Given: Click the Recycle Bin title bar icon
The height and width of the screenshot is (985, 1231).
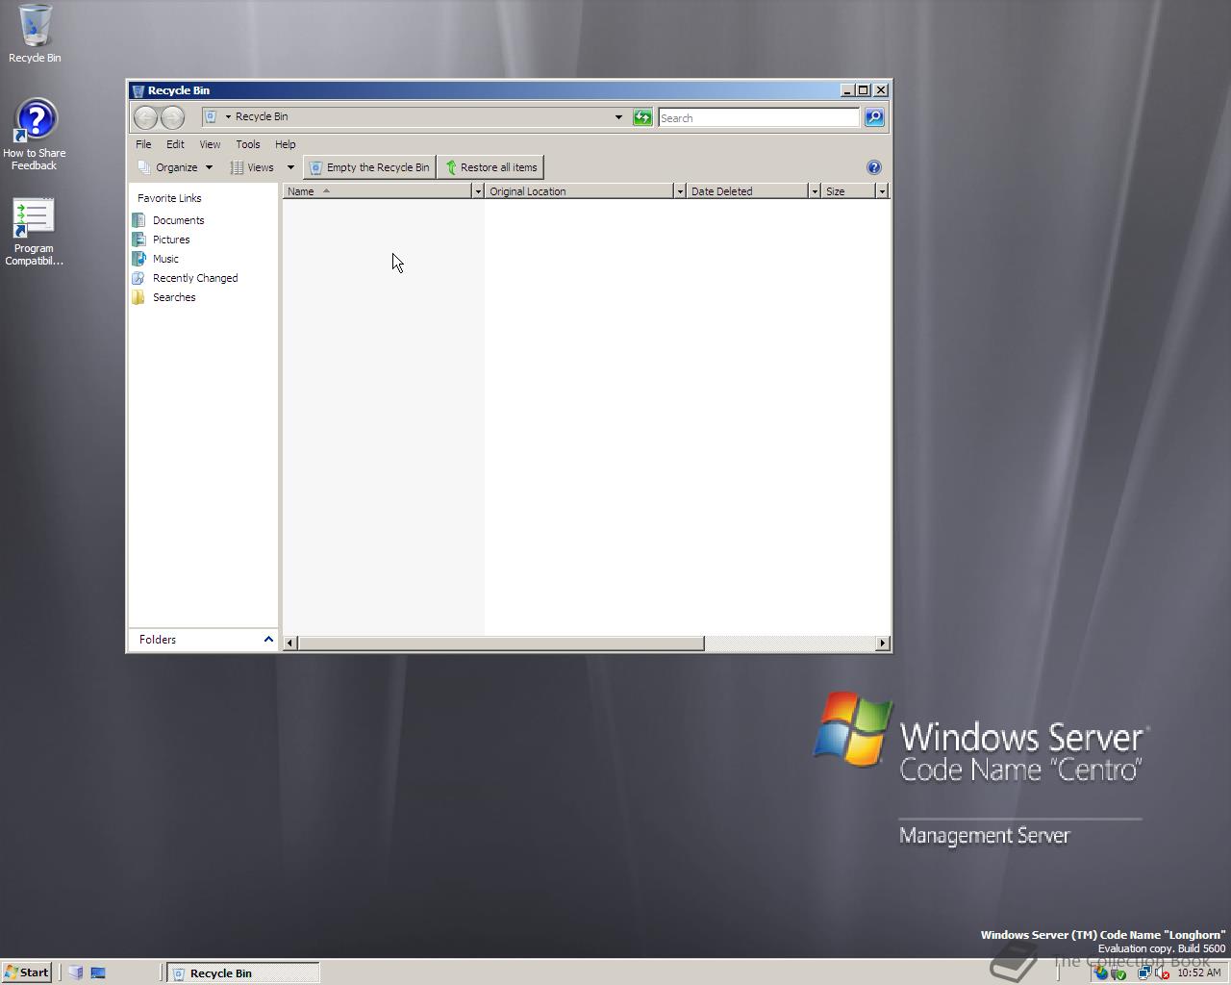Looking at the screenshot, I should pyautogui.click(x=138, y=90).
